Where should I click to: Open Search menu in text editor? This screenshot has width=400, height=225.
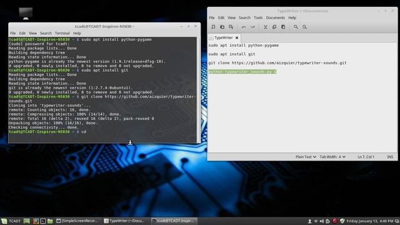(244, 17)
